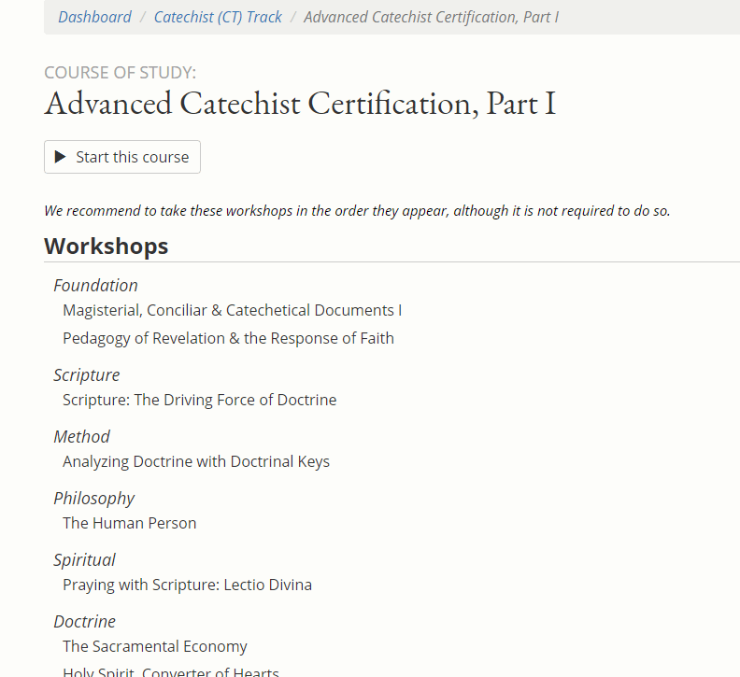Image resolution: width=740 pixels, height=677 pixels.
Task: Click the Workshops section heading
Action: click(107, 247)
